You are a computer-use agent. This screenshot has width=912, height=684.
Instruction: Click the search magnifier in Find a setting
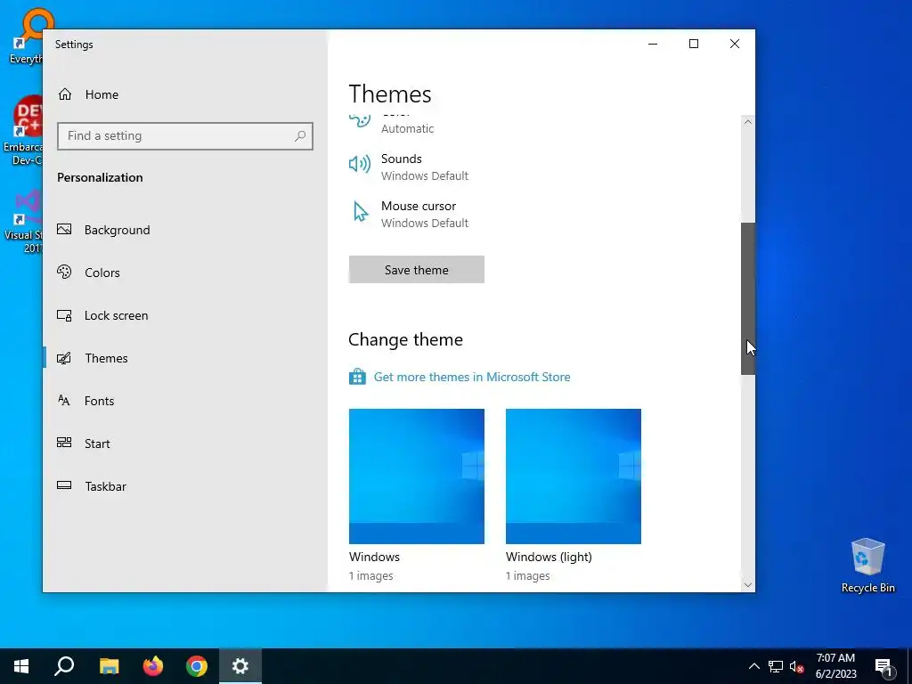click(300, 136)
